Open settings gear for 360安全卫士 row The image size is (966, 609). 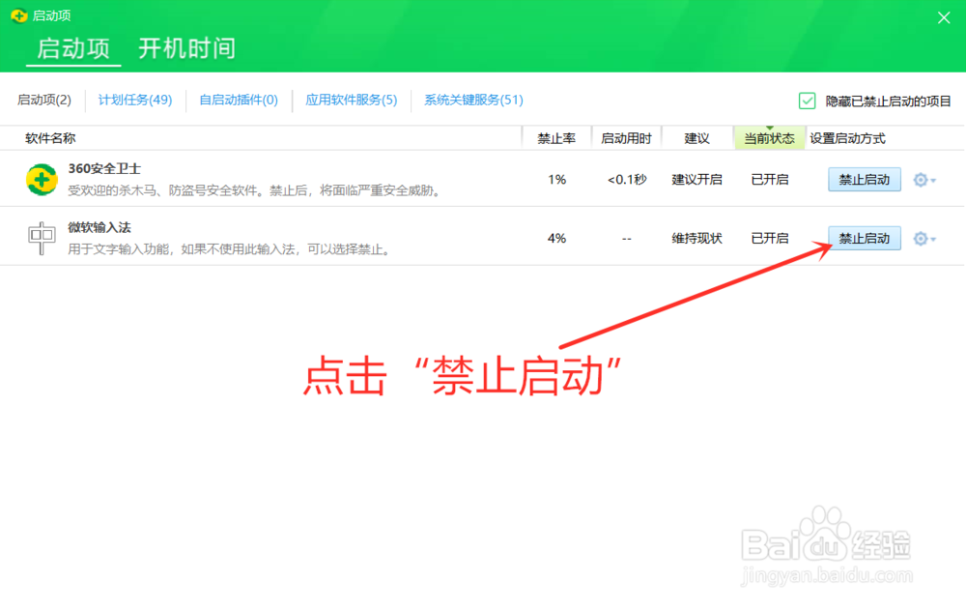click(x=924, y=180)
